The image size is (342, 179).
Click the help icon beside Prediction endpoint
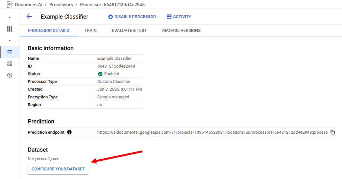pos(69,132)
